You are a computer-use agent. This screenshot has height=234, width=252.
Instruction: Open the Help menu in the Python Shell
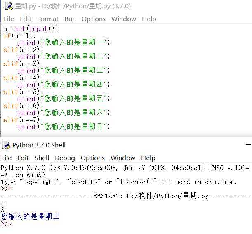148,158
